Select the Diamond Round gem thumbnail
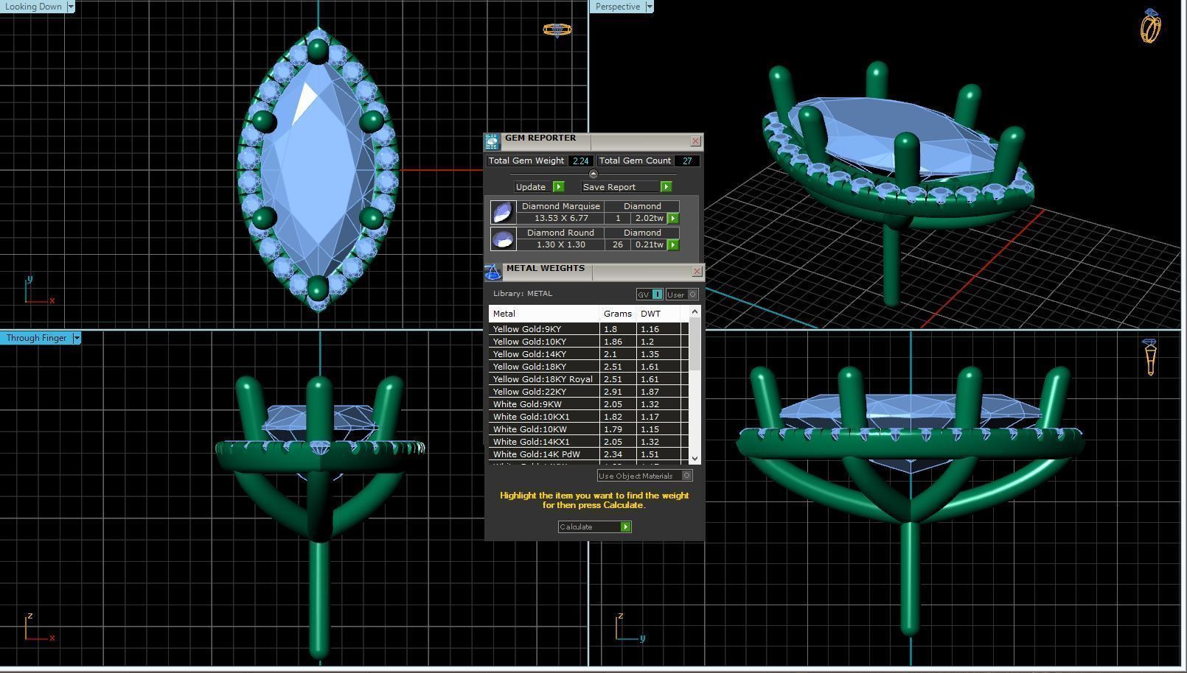The height and width of the screenshot is (673, 1187). point(503,239)
